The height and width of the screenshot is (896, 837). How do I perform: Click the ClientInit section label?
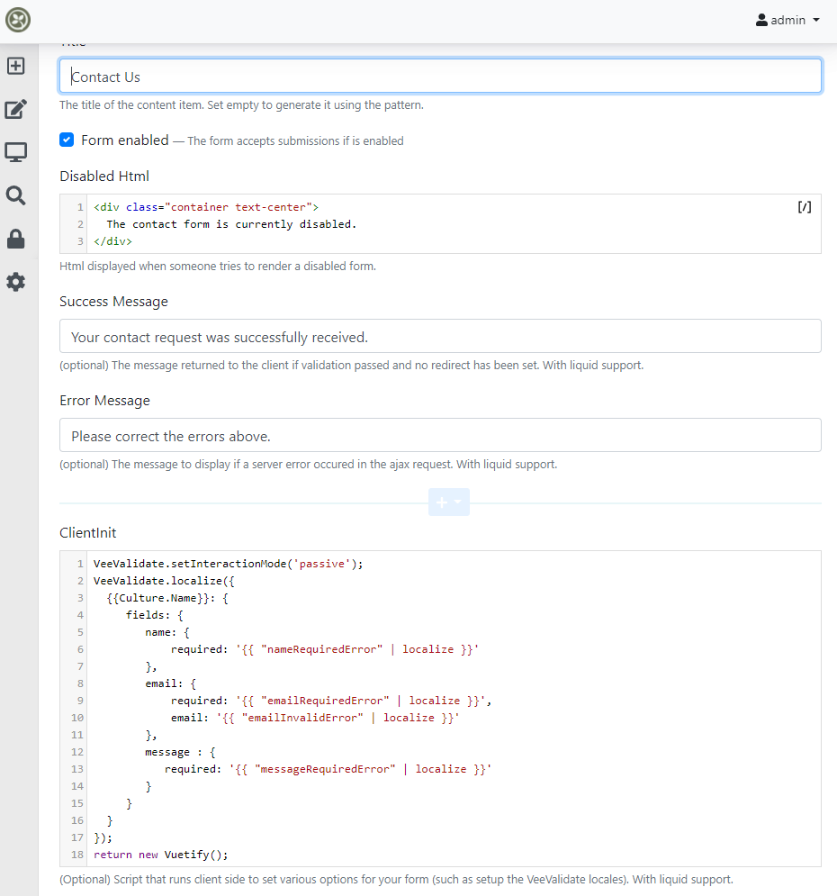tap(88, 532)
